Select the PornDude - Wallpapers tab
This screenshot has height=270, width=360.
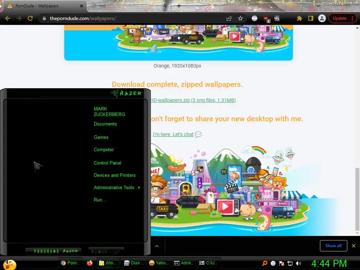[x=44, y=6]
